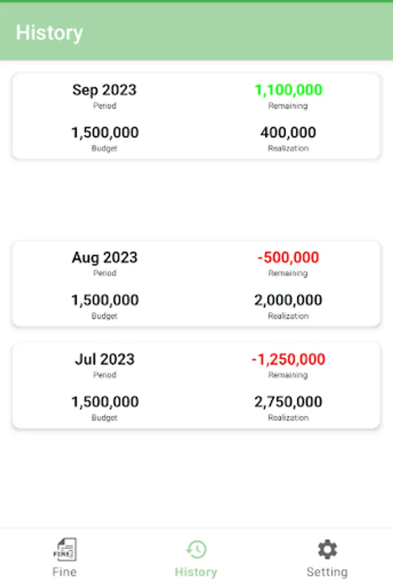Go to the Setting tab label
This screenshot has width=393, height=585.
coord(327,572)
